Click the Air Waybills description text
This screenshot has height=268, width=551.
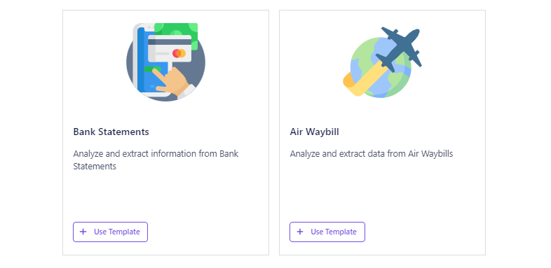click(372, 154)
